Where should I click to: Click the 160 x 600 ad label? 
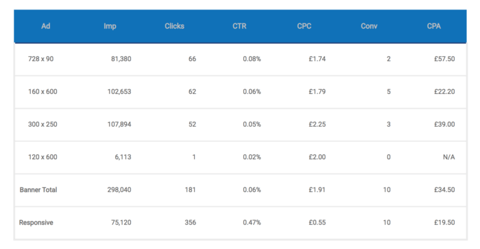click(x=43, y=92)
